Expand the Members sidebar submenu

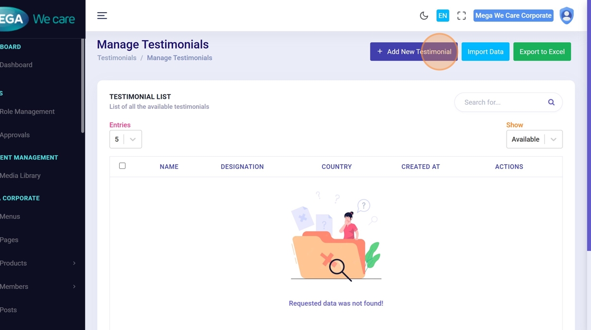tap(37, 286)
